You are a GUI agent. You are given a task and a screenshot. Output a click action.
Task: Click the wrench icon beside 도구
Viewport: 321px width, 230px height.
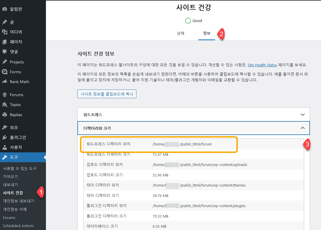tap(5, 157)
